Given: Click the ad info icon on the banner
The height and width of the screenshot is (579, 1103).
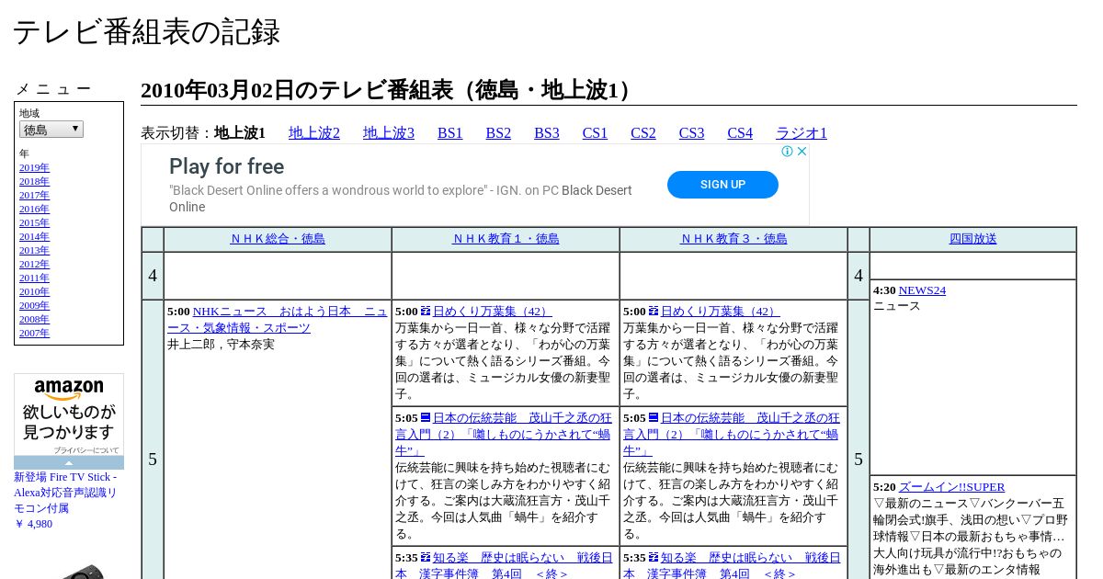Looking at the screenshot, I should (788, 152).
